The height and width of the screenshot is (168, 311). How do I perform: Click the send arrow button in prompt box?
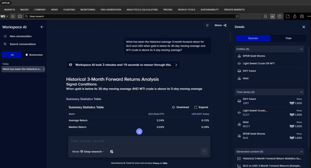[204, 151]
